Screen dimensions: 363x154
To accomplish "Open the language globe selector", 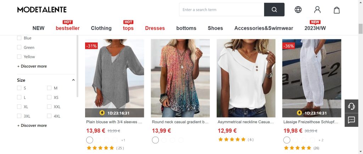I will (298, 10).
